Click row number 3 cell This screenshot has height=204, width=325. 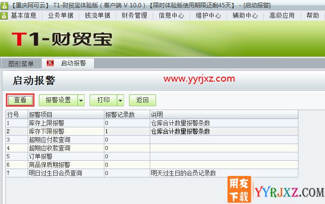coord(17,140)
